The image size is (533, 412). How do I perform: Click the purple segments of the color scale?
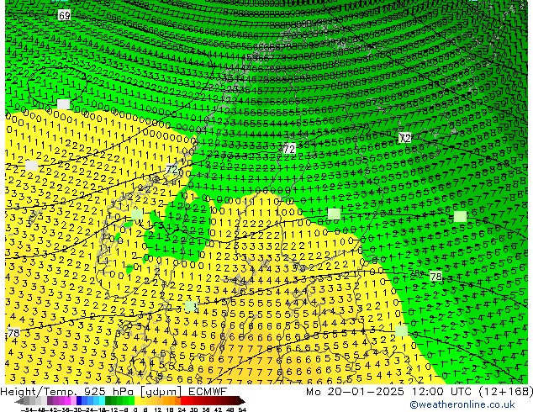pyautogui.click(x=61, y=401)
